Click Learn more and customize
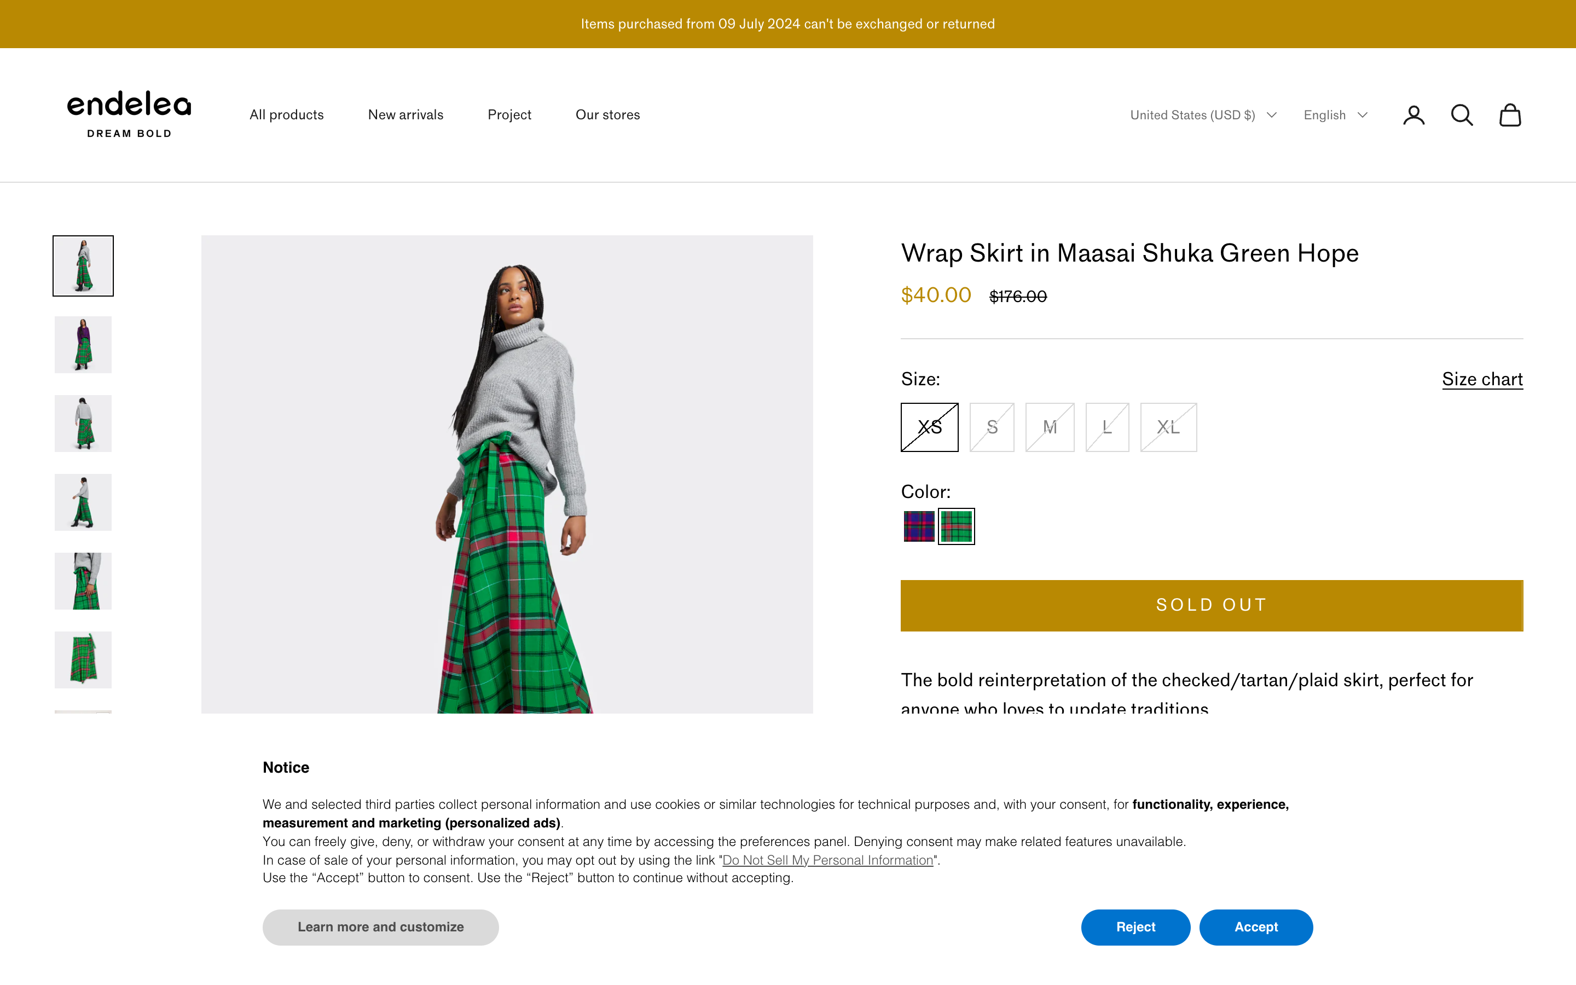 pos(380,927)
